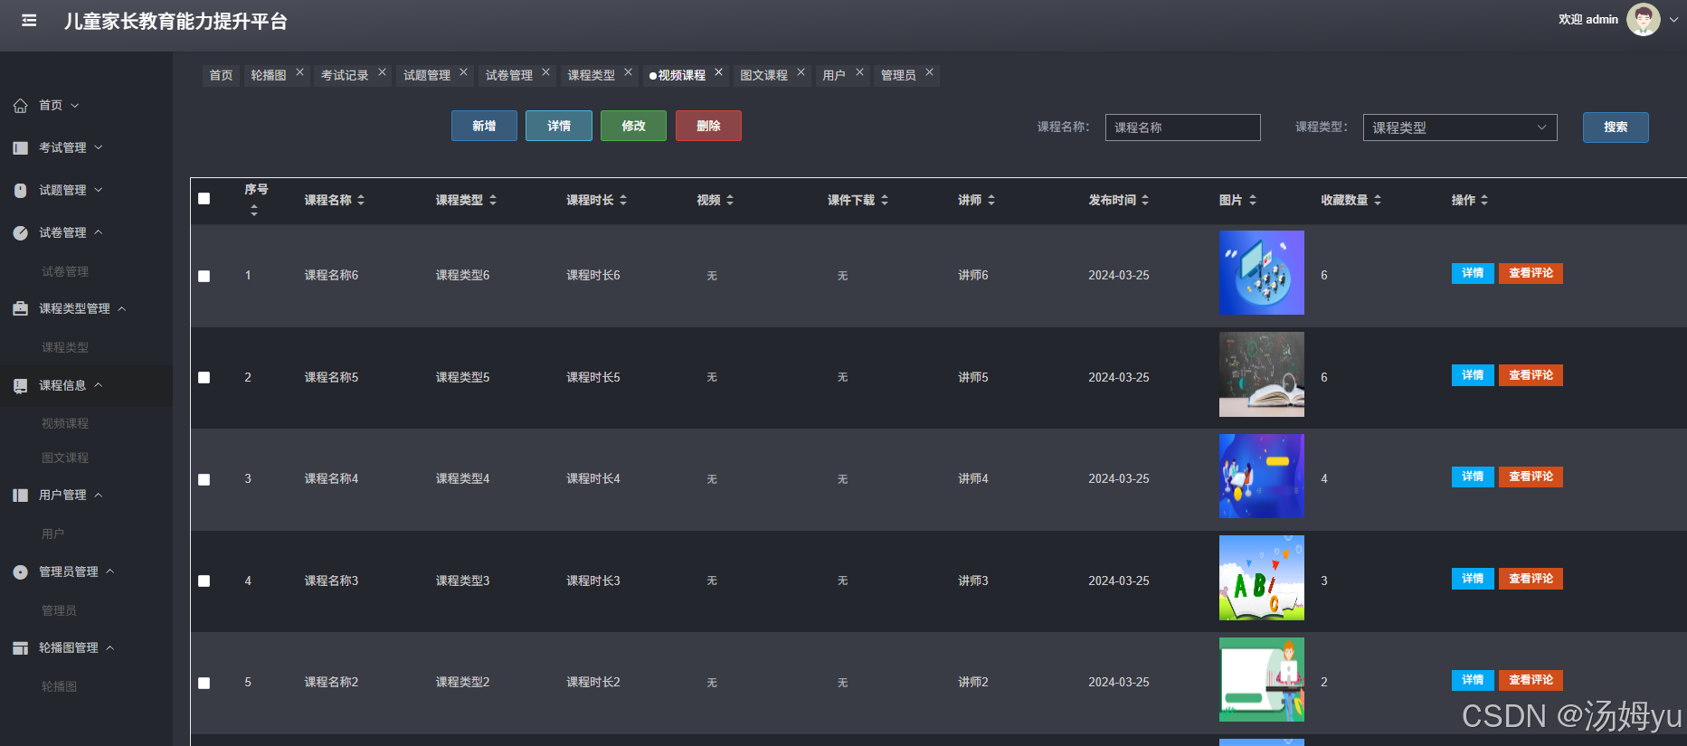Check the row for 课程名称4

click(204, 479)
